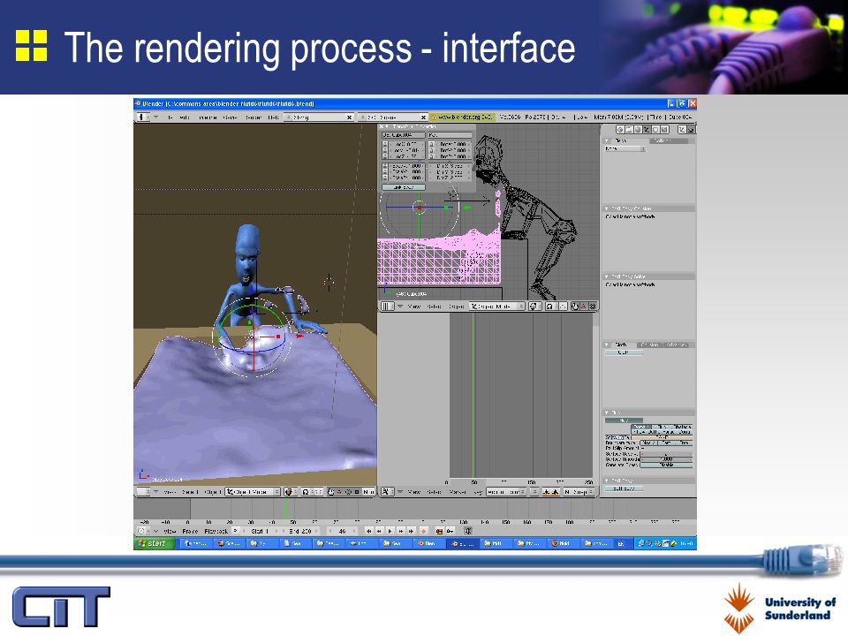Viewport: 848px width, 636px height.
Task: Select the Obstacle fluid type toggle
Action: 682,427
